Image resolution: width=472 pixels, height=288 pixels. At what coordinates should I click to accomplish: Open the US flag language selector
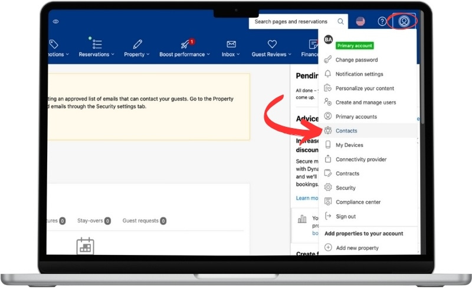coord(360,21)
